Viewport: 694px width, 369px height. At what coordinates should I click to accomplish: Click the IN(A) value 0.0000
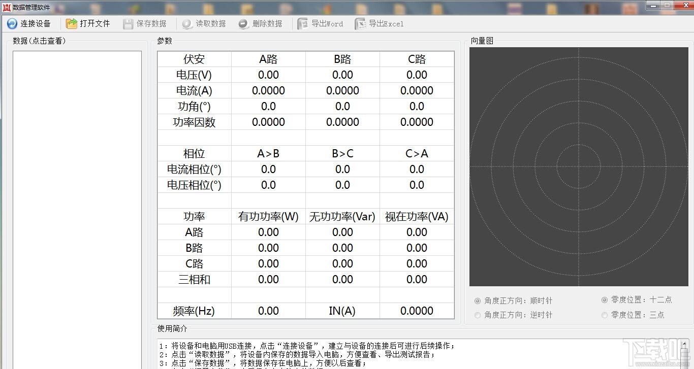click(417, 311)
